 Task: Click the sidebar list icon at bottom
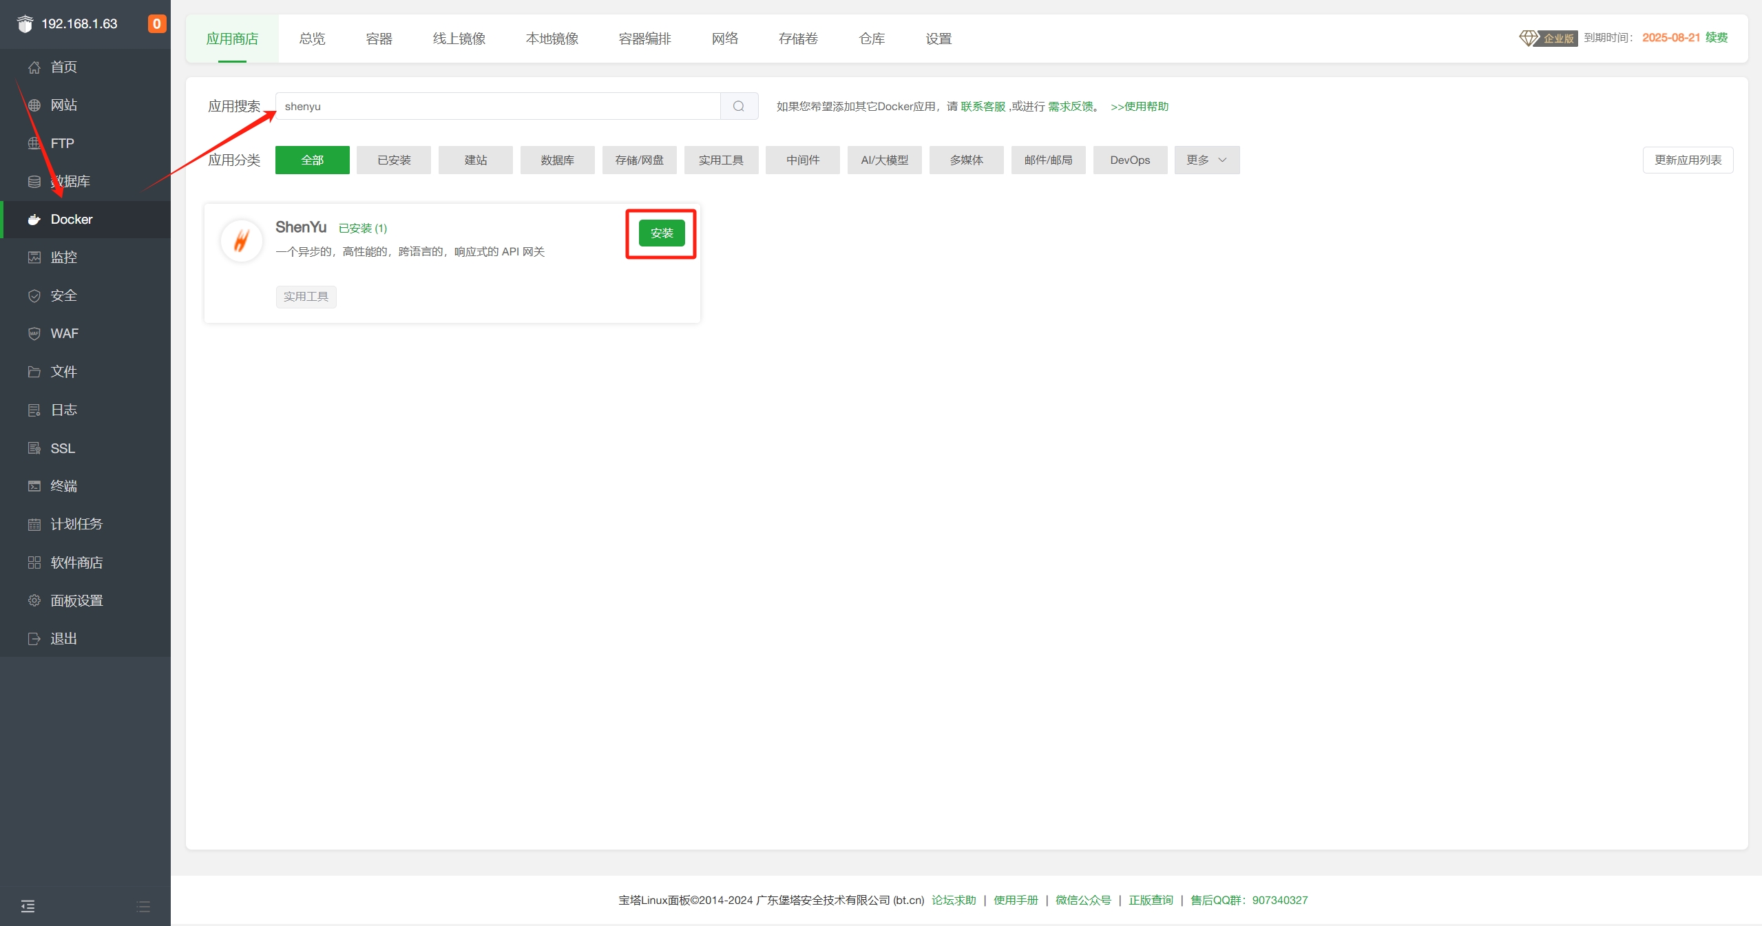(x=143, y=906)
